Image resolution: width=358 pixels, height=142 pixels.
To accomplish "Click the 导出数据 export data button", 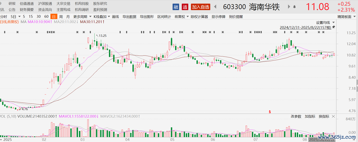I will (x=129, y=16).
